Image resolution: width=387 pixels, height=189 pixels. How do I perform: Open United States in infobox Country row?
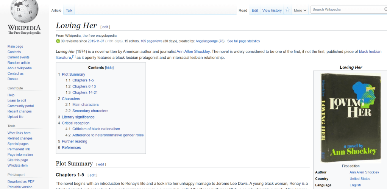(x=360, y=179)
